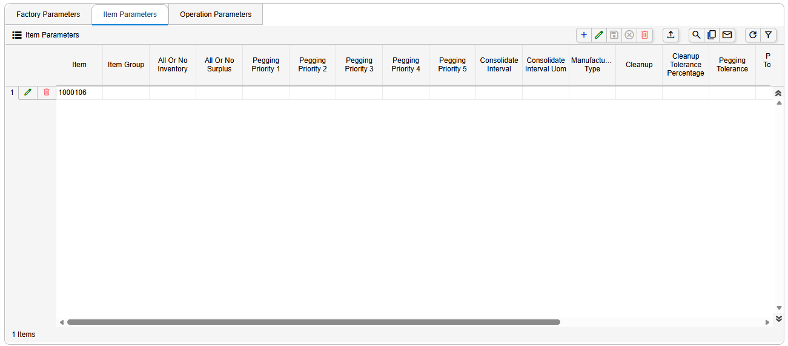Select the cell containing item 1000106

pos(79,93)
